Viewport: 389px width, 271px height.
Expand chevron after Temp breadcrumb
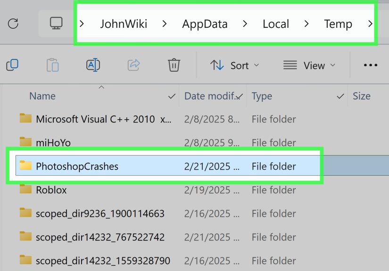click(370, 24)
